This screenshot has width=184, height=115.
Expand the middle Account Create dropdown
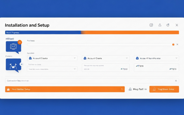pos(127,58)
